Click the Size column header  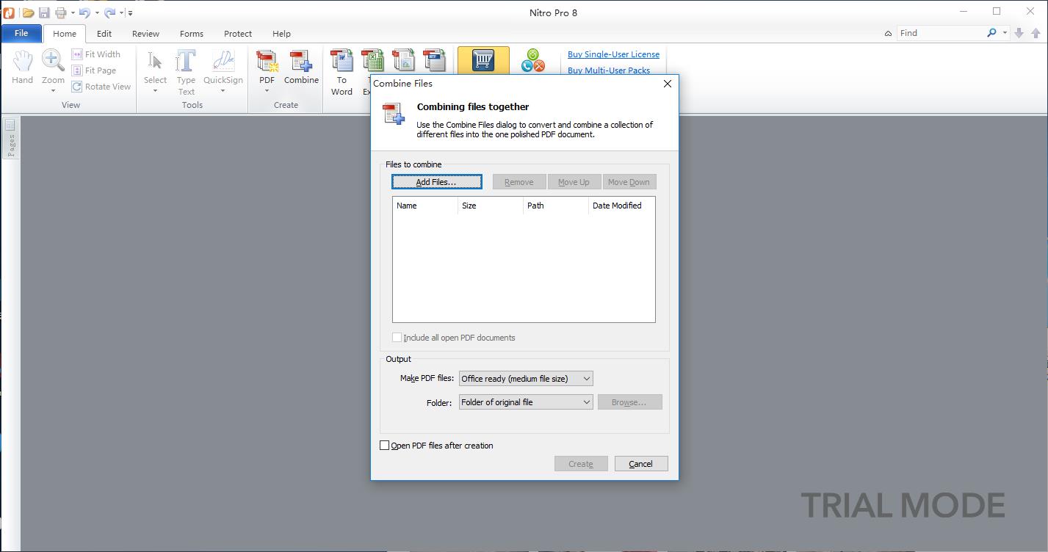coord(491,206)
